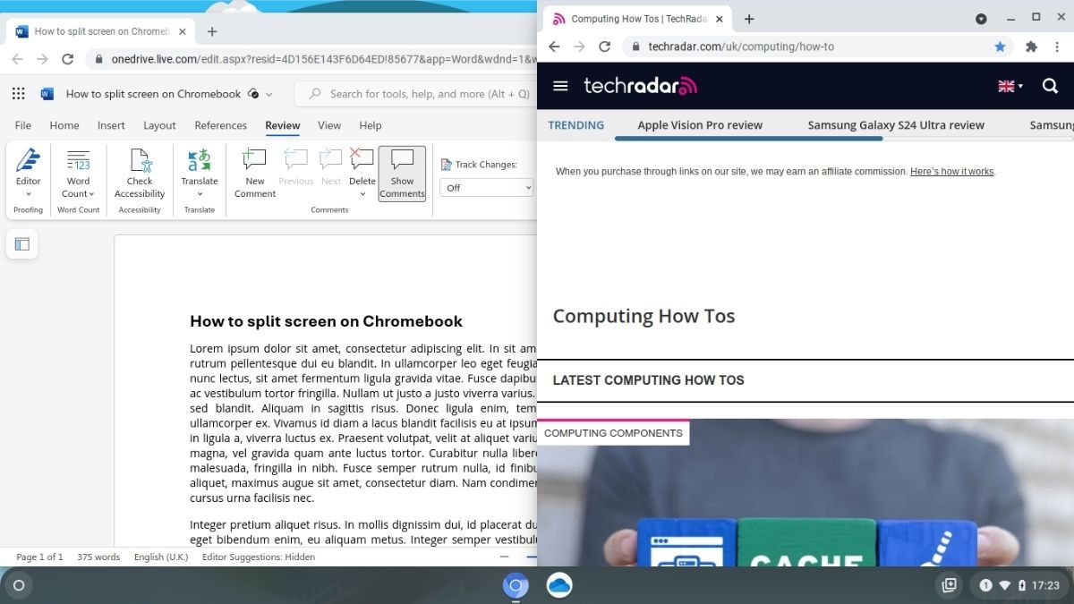
Task: Open the TechRadar hamburger menu
Action: point(560,86)
